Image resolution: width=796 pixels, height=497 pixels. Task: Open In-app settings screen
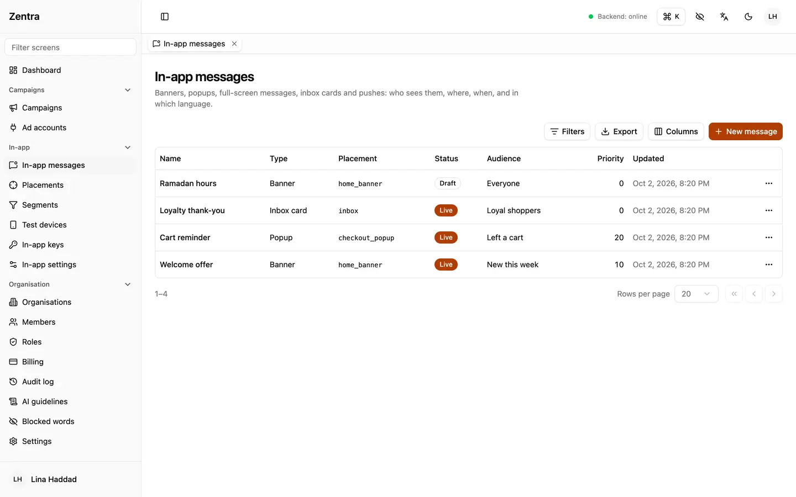click(x=71, y=265)
